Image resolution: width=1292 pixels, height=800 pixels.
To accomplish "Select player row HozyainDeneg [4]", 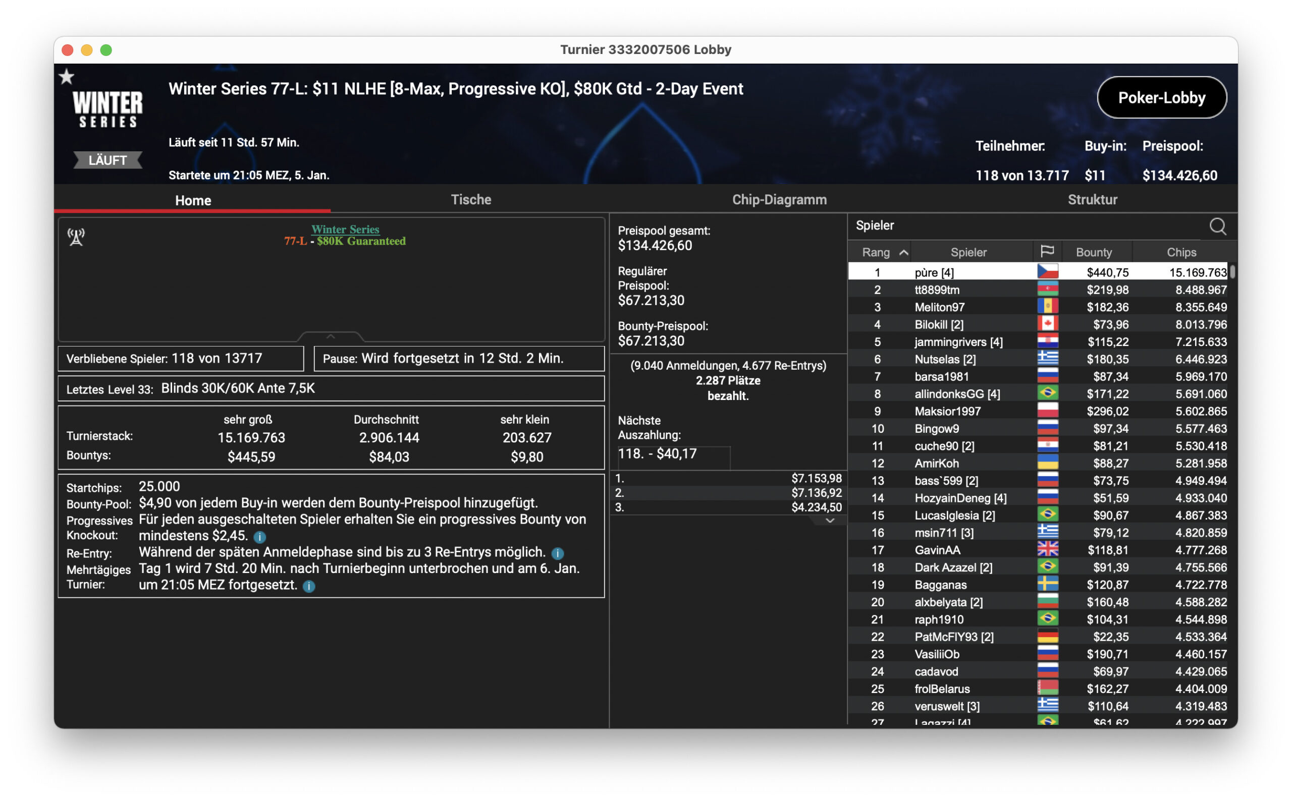I will (1038, 497).
